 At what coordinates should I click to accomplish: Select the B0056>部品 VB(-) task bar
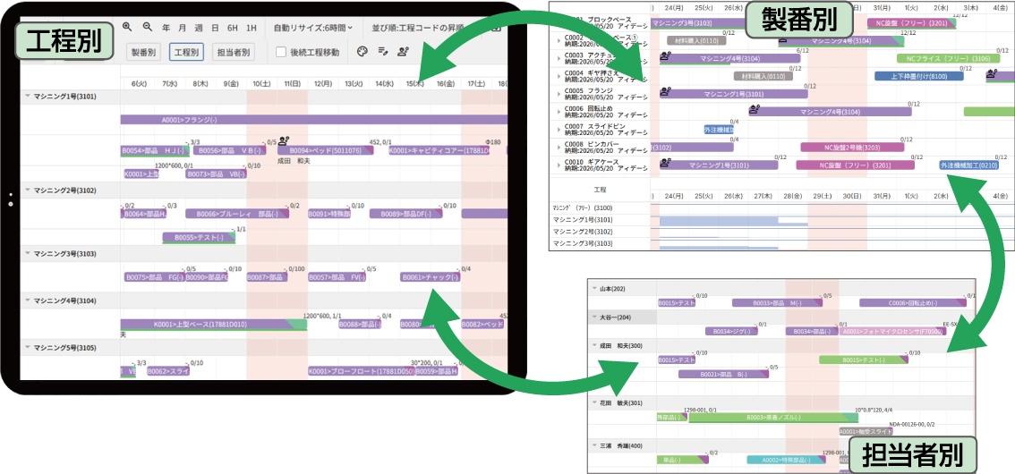[x=230, y=150]
